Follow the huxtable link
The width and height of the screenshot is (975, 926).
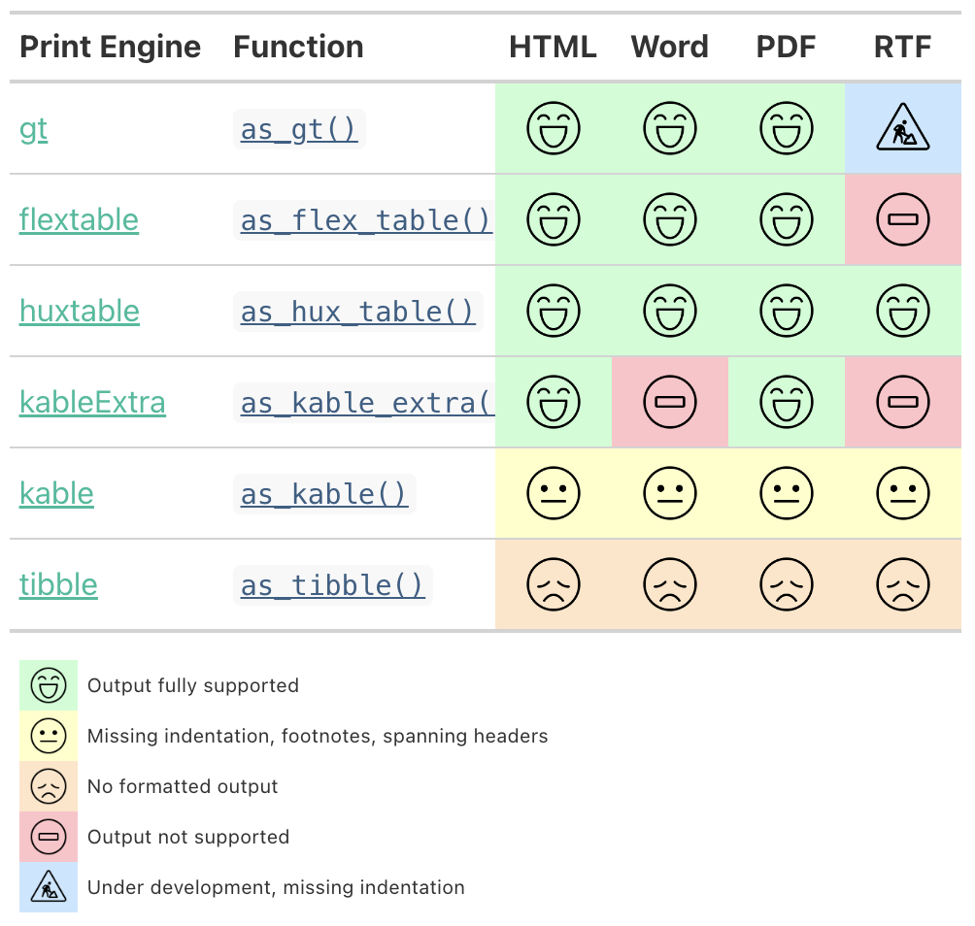(x=80, y=312)
